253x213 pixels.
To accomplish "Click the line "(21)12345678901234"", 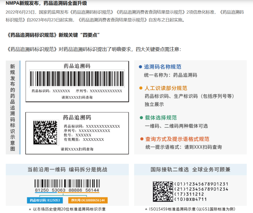I will [x=201, y=189].
